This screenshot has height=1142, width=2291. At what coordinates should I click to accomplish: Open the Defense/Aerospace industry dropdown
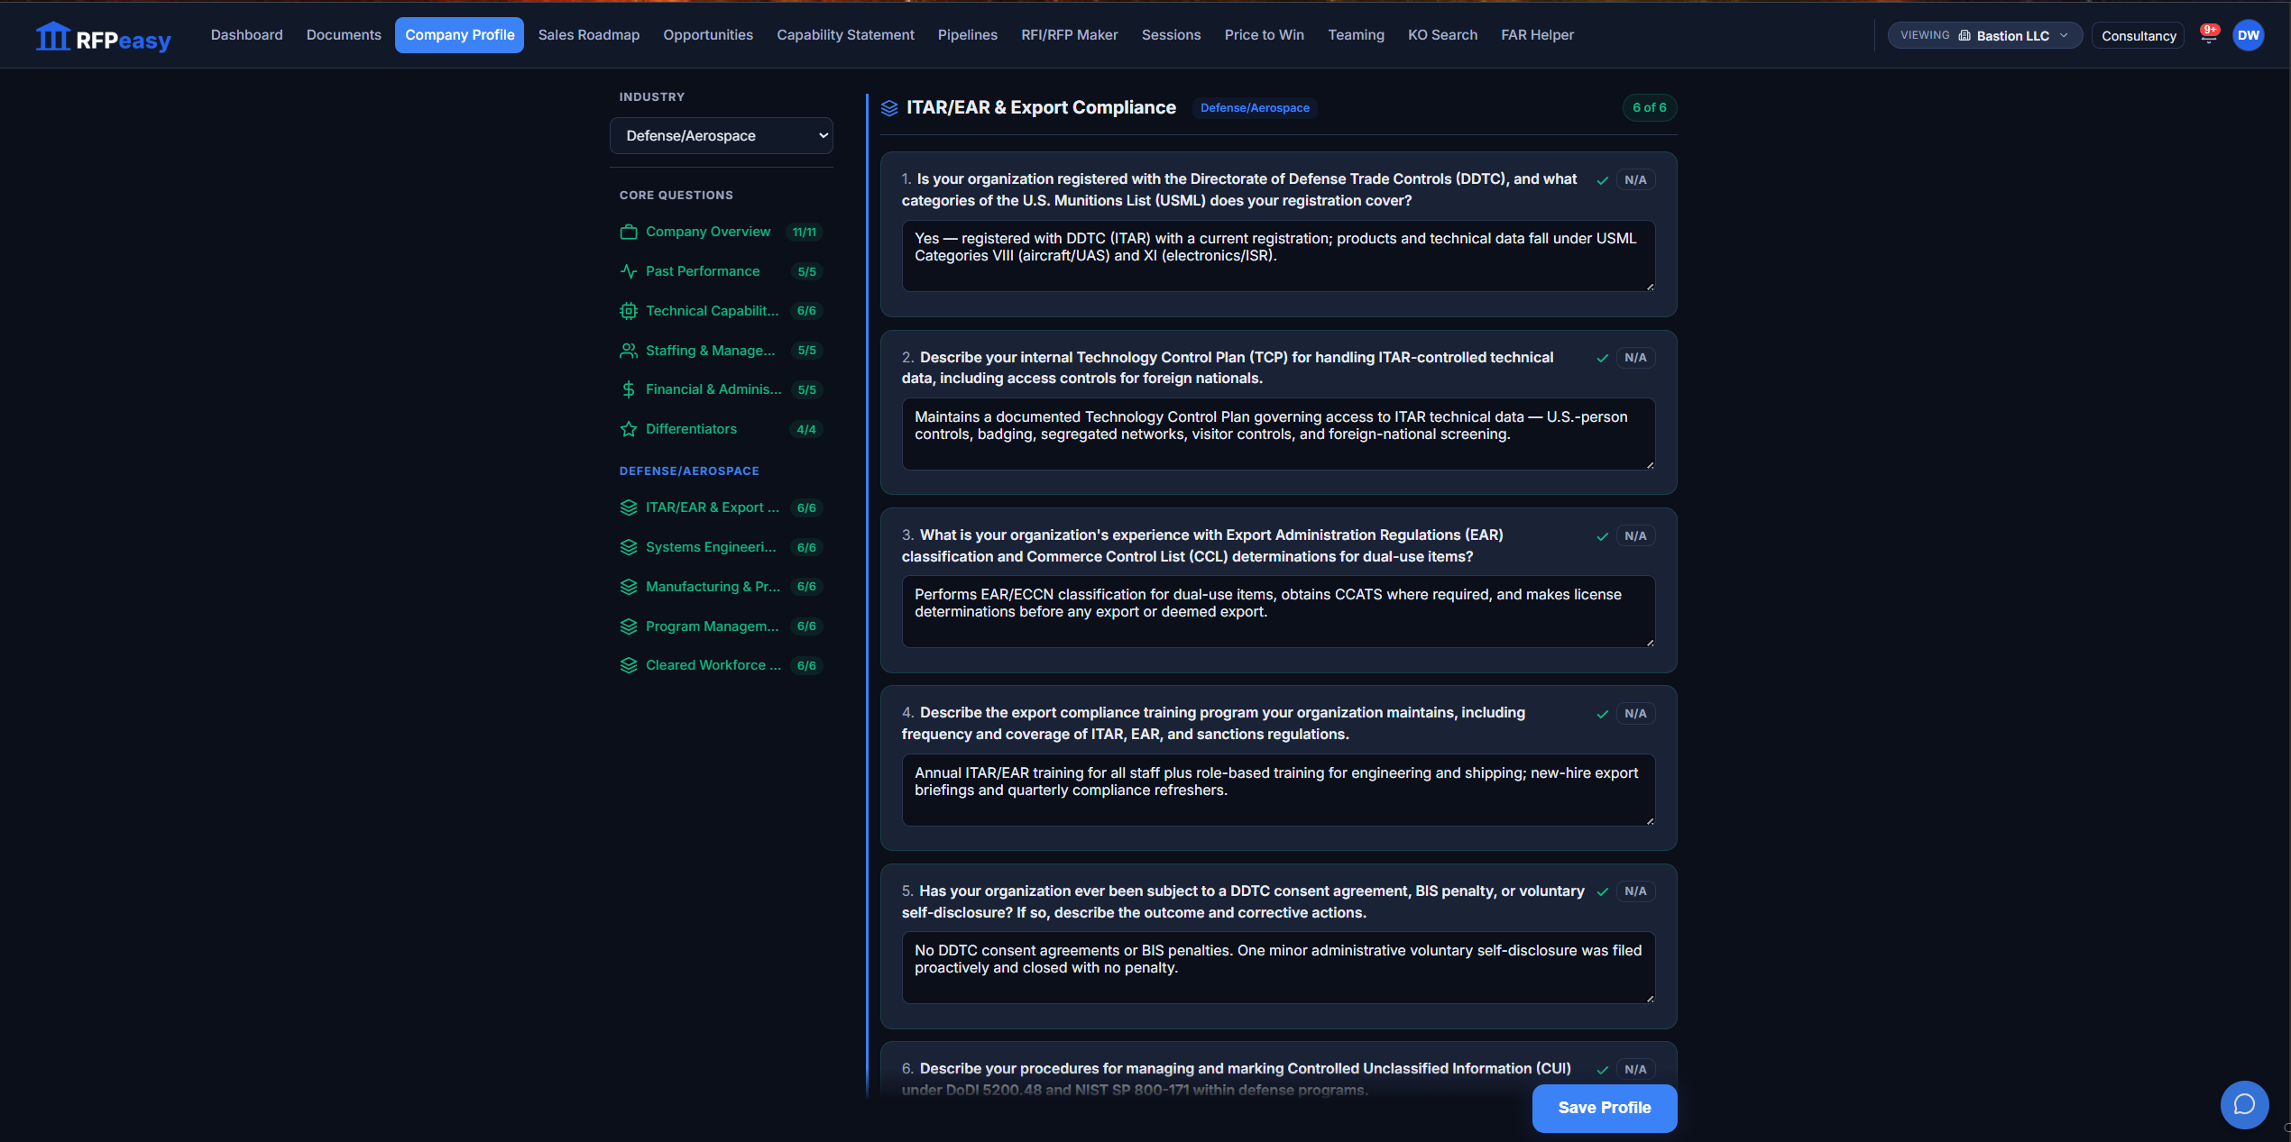click(721, 136)
